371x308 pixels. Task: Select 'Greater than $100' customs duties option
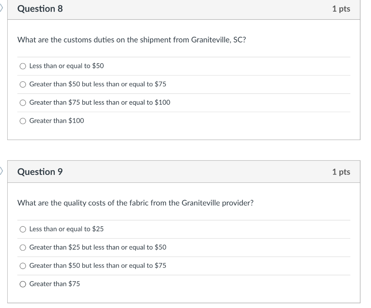coord(23,121)
